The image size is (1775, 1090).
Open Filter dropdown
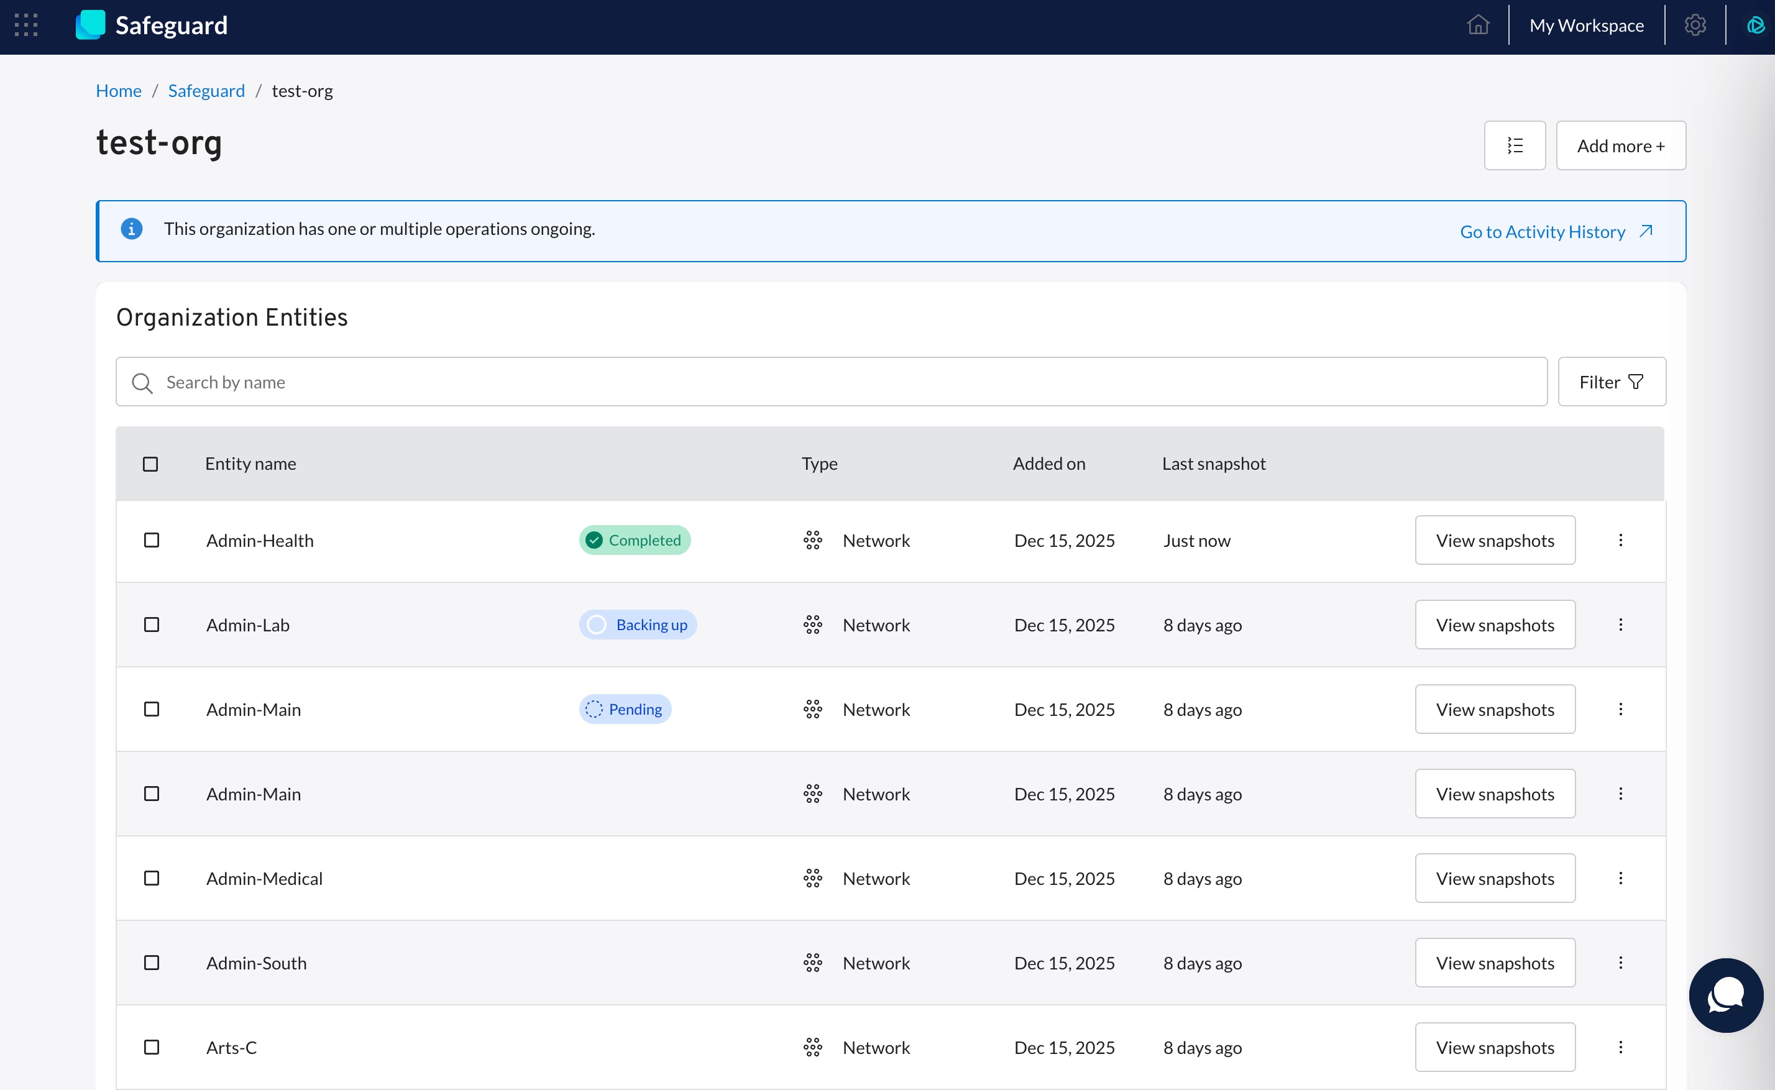point(1612,382)
